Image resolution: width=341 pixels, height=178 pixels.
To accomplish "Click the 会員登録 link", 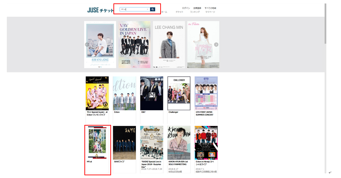I will click(197, 8).
